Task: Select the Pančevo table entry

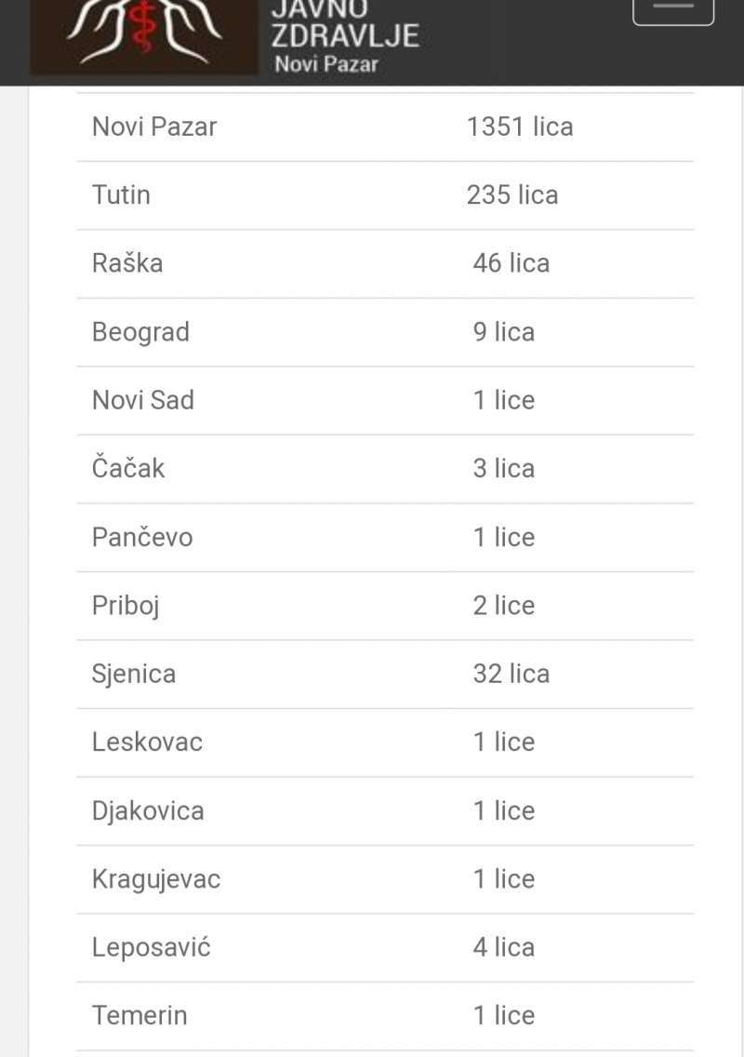Action: point(385,538)
